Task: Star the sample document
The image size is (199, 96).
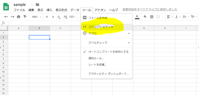Action: click(32, 5)
